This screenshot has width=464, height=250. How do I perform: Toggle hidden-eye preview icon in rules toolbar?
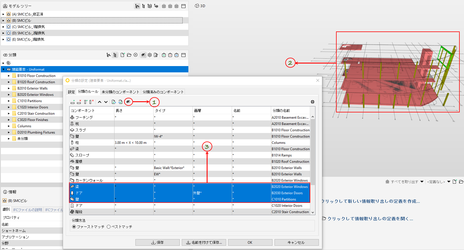128,102
